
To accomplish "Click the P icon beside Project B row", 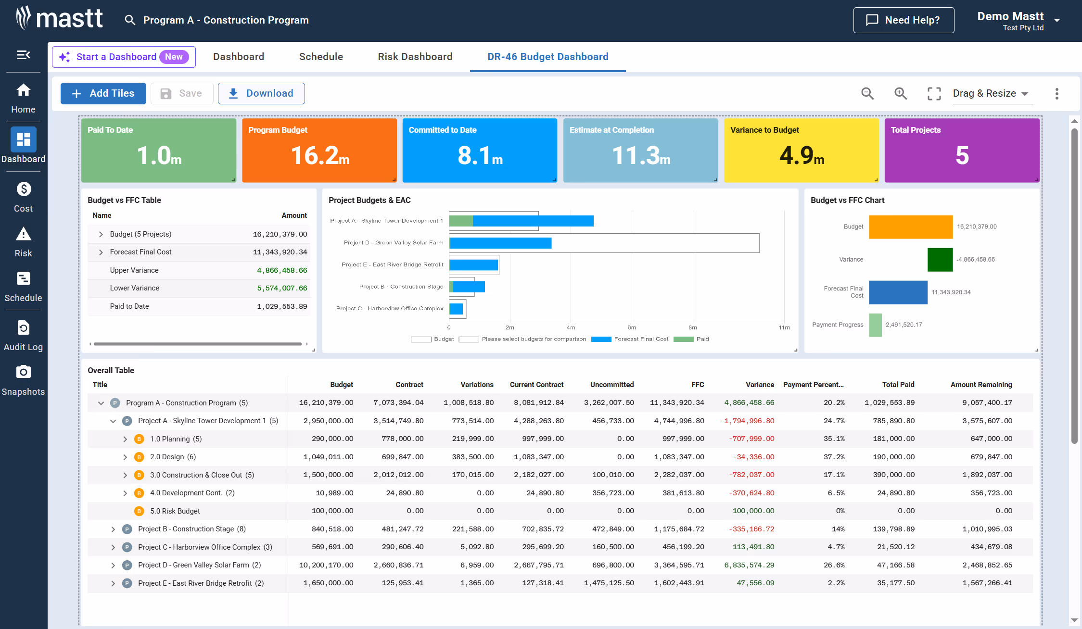I will point(127,529).
